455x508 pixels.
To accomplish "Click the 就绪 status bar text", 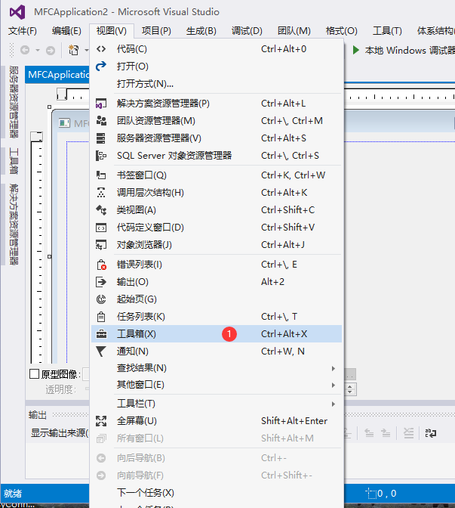I will (x=13, y=494).
